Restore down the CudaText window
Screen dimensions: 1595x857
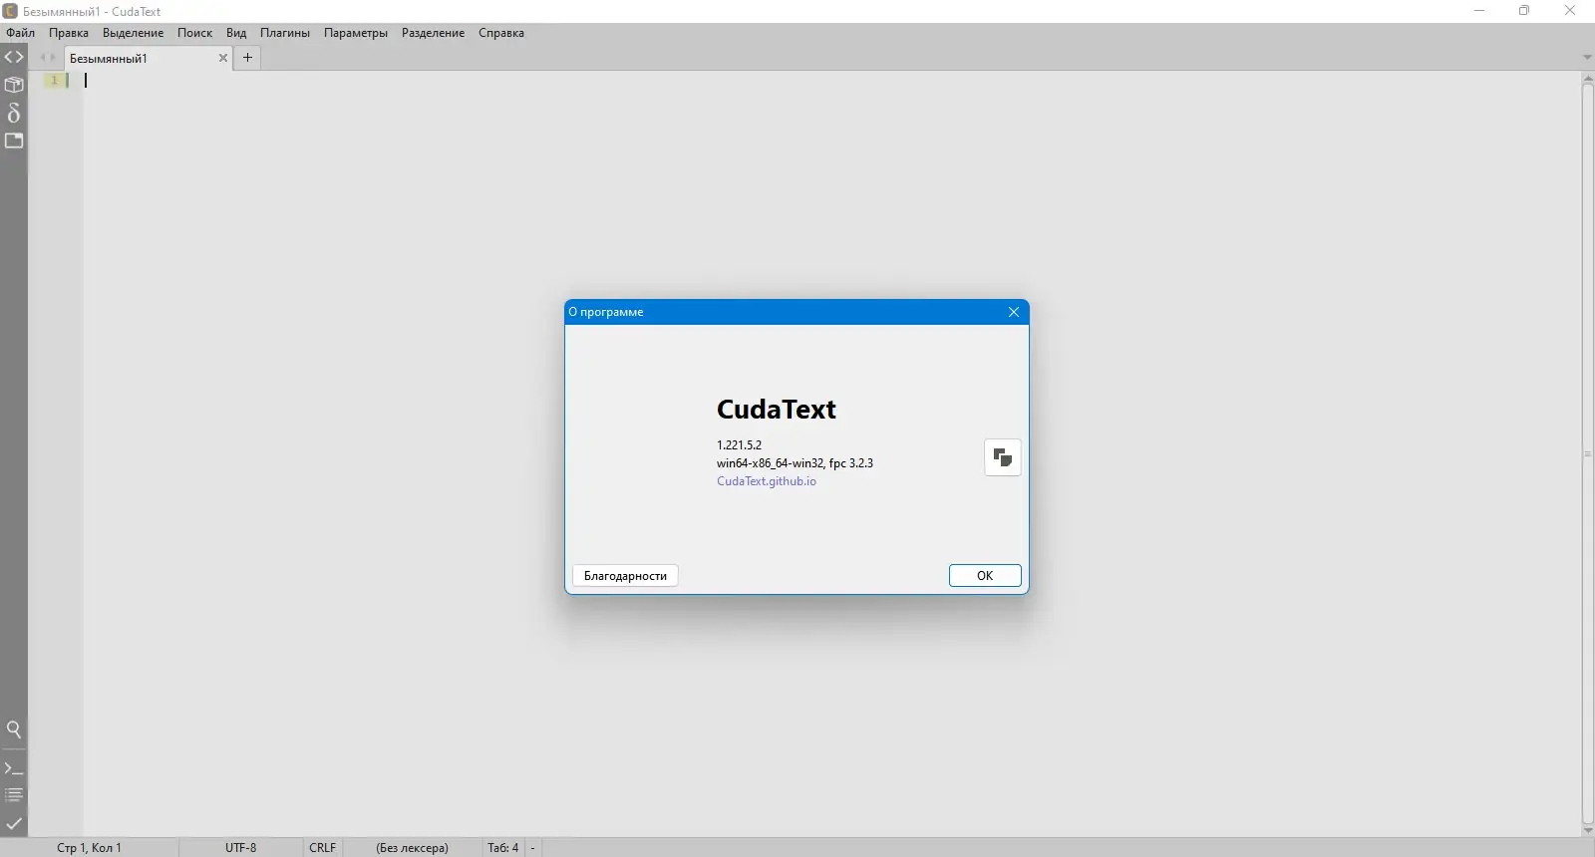click(1524, 11)
